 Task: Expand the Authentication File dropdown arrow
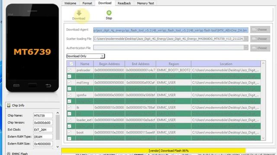click(246, 48)
